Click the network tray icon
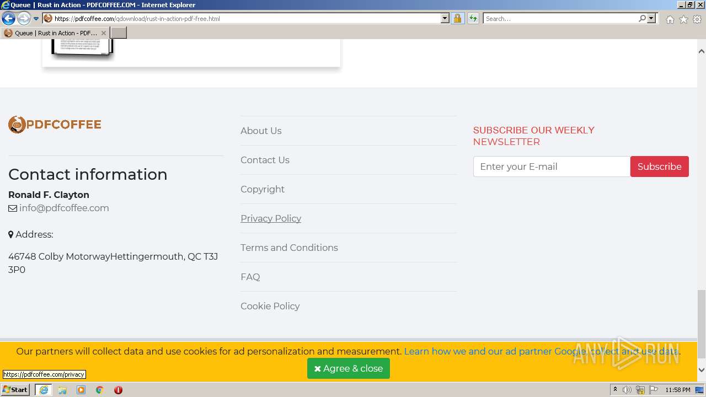Image resolution: width=706 pixels, height=397 pixels. (640, 390)
